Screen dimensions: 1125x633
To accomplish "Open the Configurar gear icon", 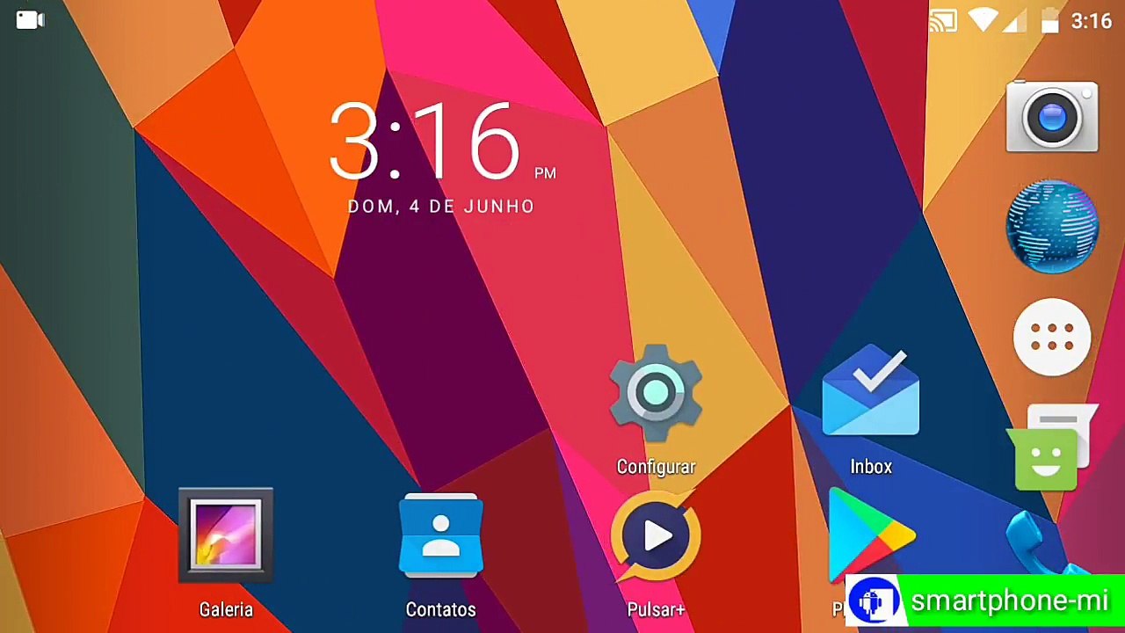I will 656,394.
